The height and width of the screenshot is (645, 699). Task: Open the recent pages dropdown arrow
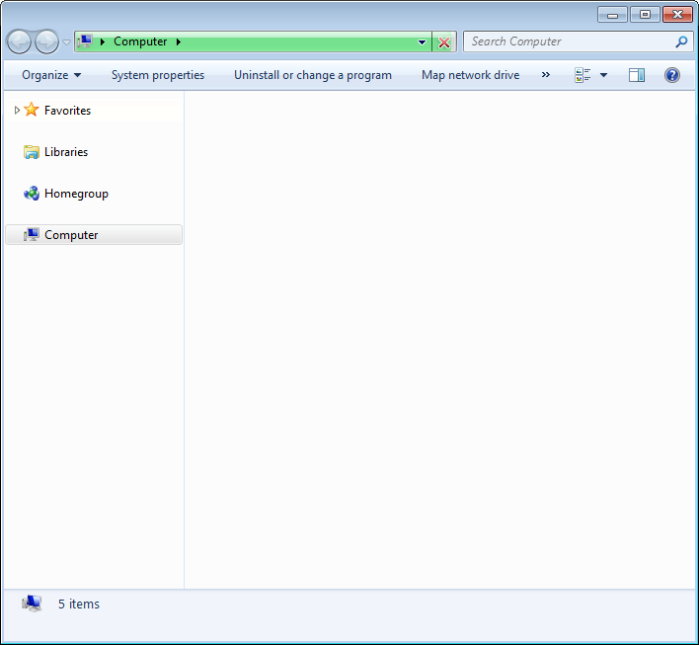coord(66,42)
